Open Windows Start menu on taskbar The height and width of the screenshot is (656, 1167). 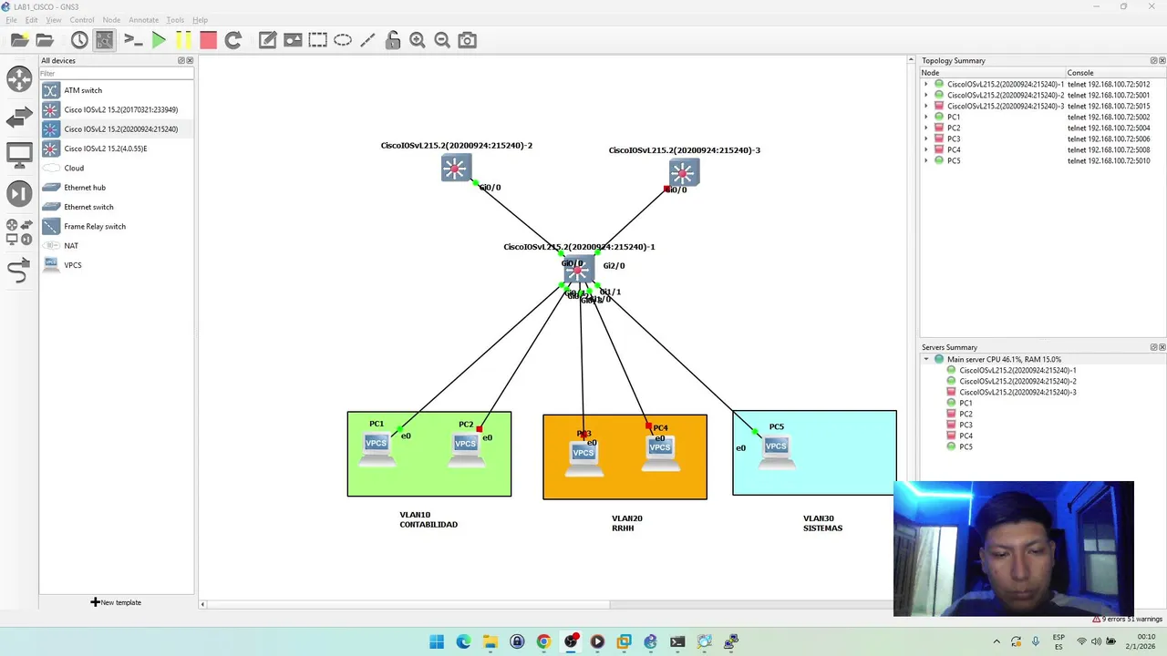(437, 641)
